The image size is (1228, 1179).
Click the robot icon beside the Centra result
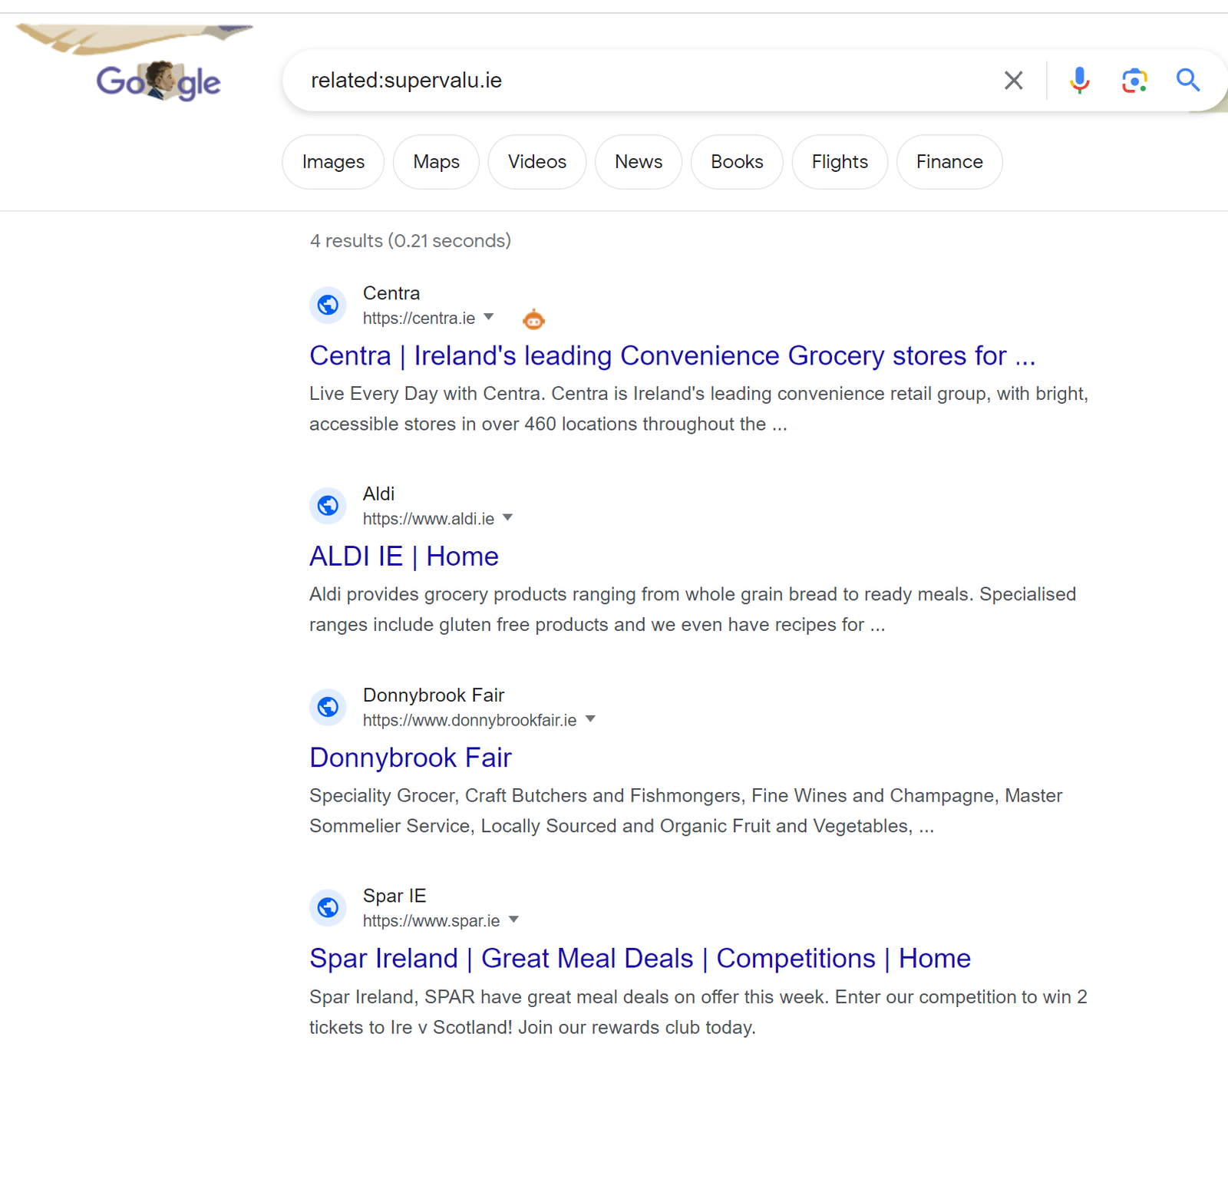click(x=533, y=318)
